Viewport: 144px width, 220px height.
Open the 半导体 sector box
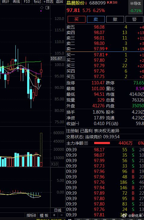(136, 7)
